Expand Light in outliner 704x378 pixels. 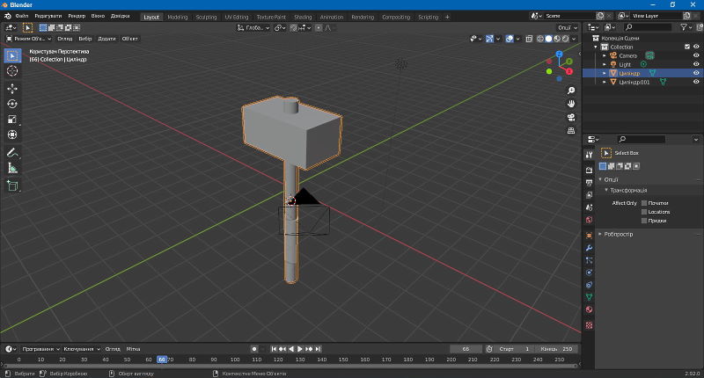click(605, 64)
